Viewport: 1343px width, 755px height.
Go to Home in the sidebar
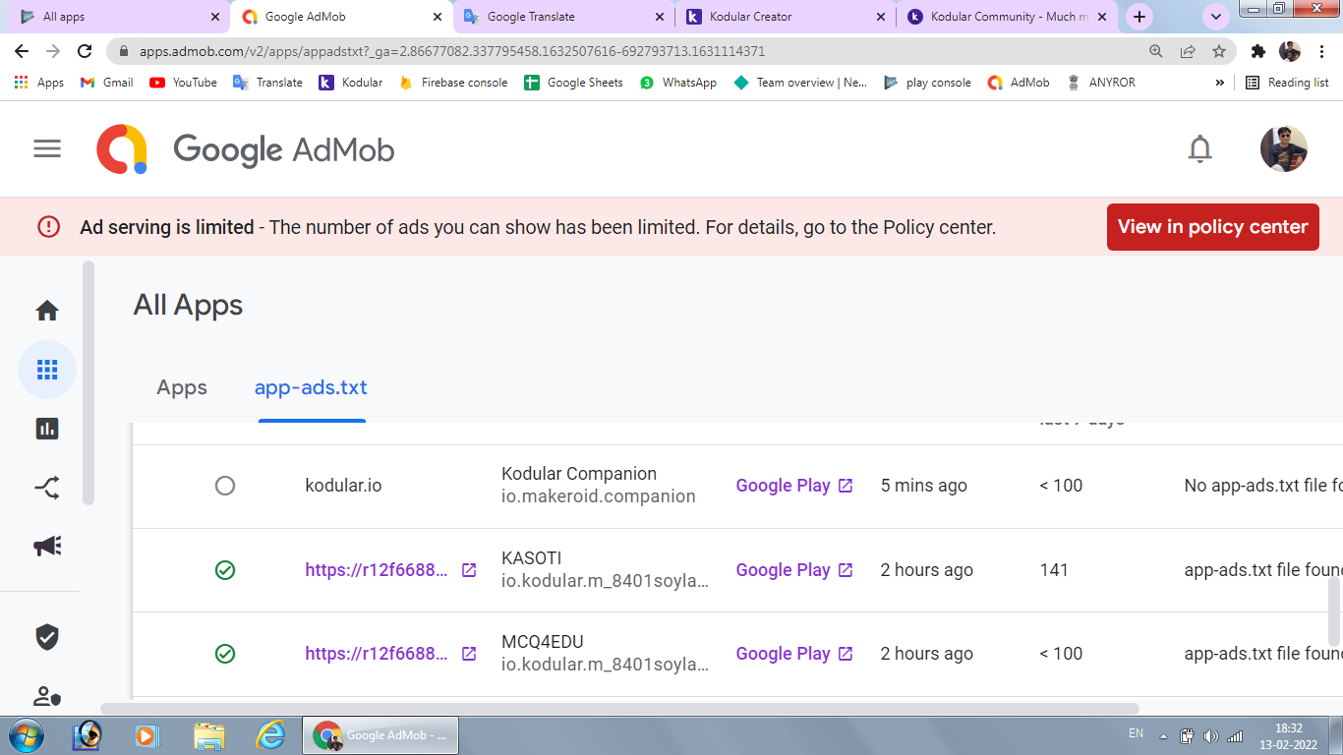(x=47, y=312)
